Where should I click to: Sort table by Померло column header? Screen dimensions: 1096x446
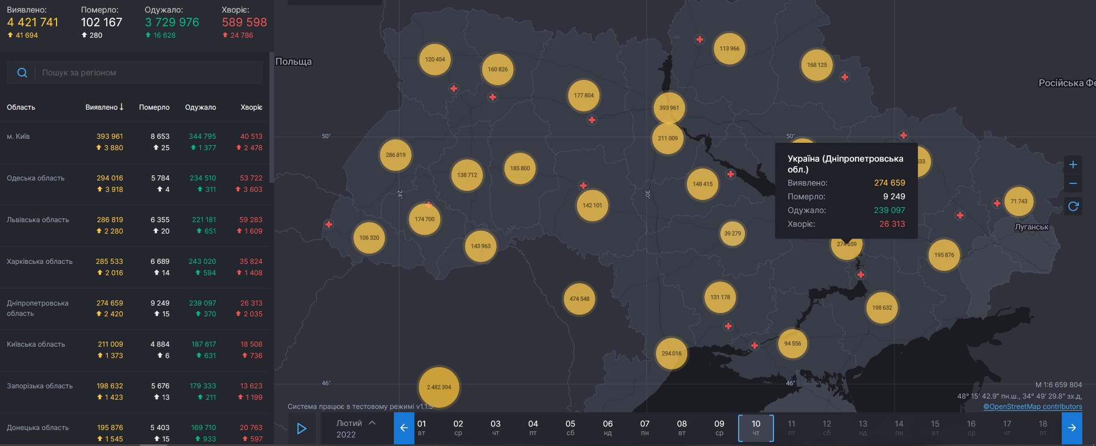[154, 107]
